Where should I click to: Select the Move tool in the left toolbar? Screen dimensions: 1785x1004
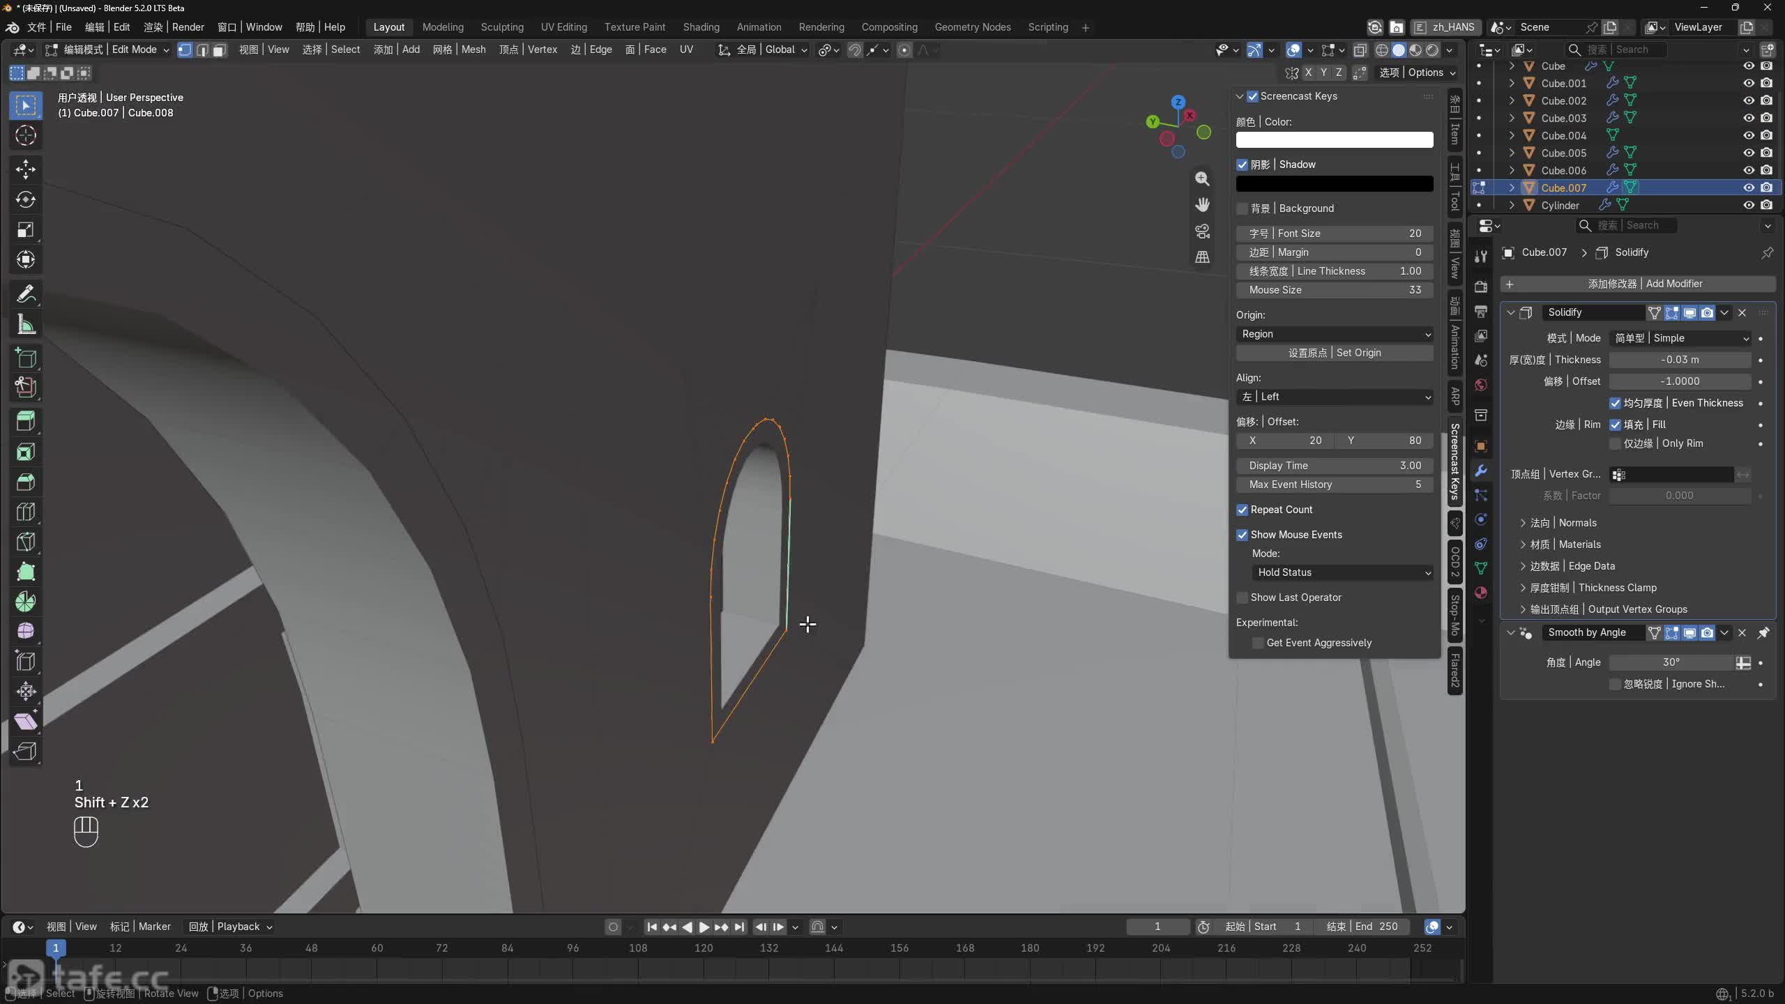pos(26,169)
